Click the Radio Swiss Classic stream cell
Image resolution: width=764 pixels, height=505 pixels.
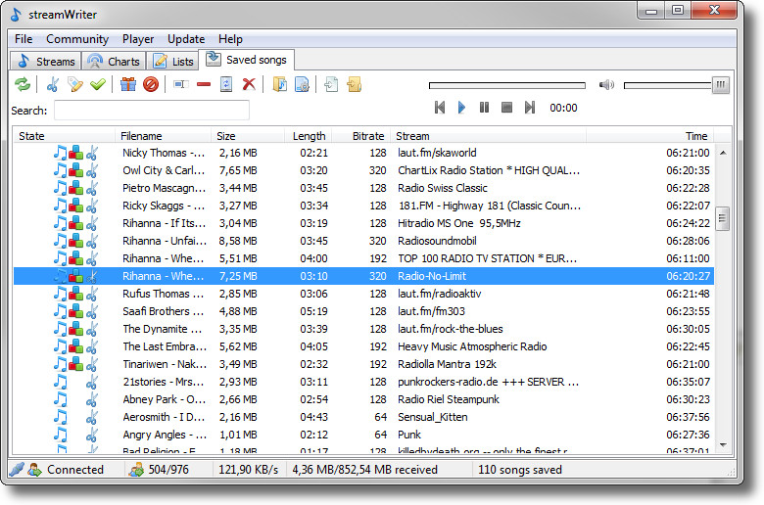443,188
